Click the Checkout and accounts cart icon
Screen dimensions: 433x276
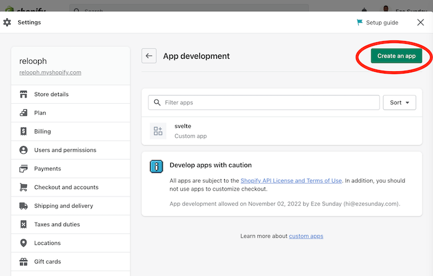click(x=24, y=187)
